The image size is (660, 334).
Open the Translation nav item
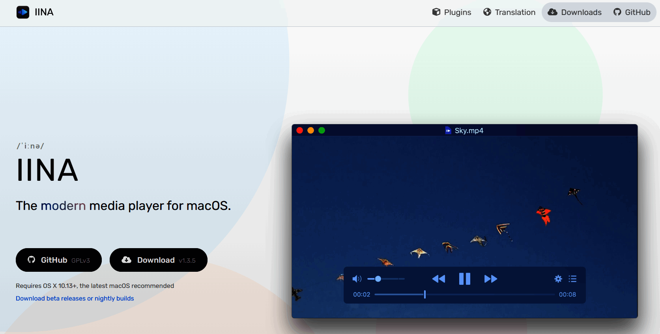509,12
